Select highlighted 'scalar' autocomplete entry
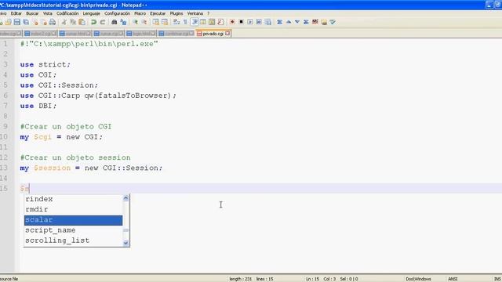Screen dimensions: 502x282 tap(73, 220)
